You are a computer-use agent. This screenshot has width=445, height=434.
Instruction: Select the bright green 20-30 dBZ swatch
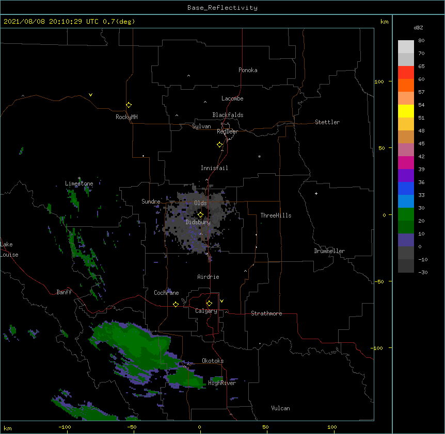pyautogui.click(x=406, y=214)
